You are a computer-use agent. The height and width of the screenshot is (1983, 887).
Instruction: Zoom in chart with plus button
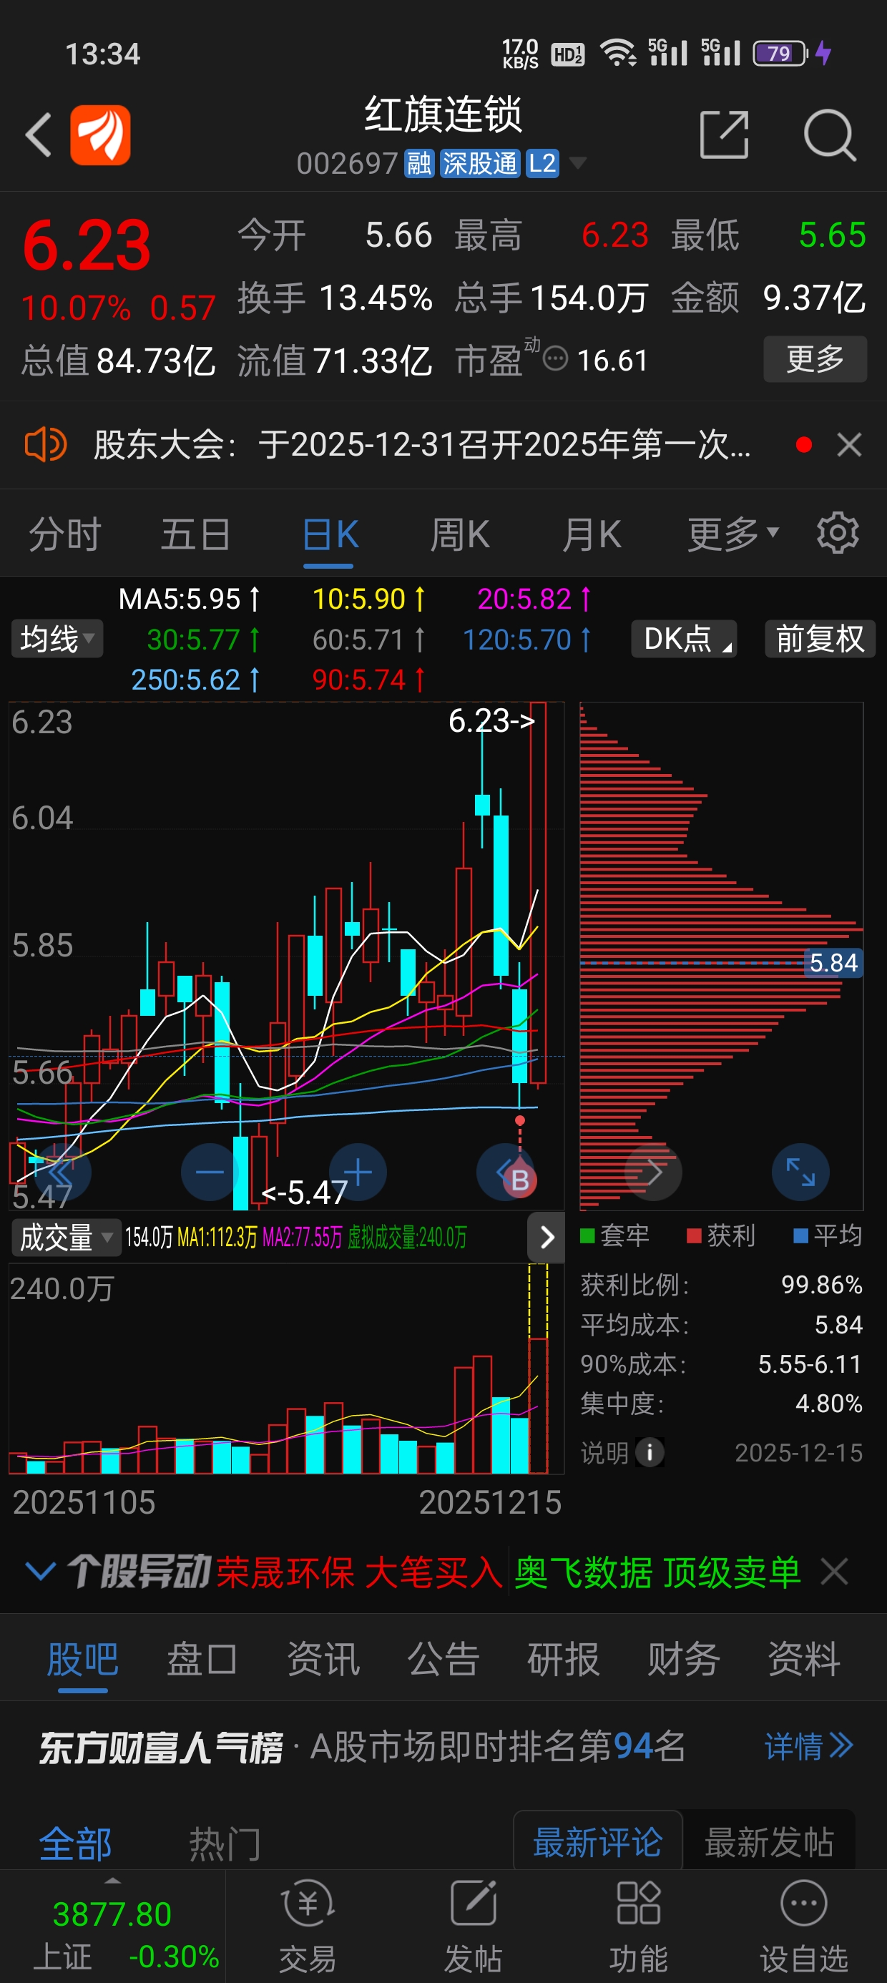[x=357, y=1172]
